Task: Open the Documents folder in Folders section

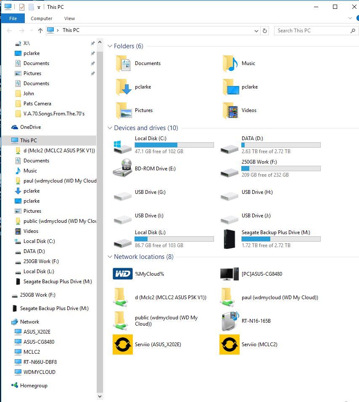Action: click(x=138, y=63)
